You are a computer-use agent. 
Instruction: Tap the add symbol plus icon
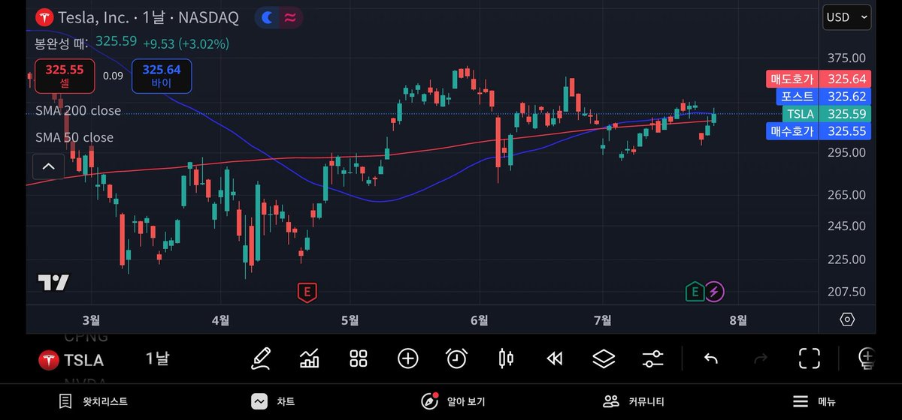point(407,358)
